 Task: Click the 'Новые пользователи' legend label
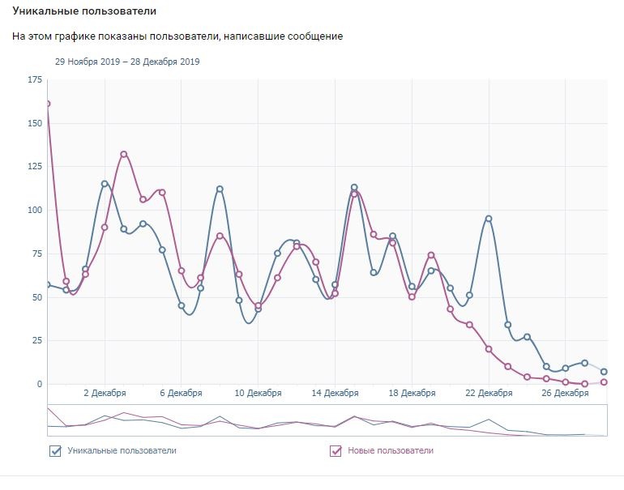(x=391, y=450)
